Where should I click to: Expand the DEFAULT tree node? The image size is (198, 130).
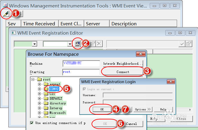click(x=39, y=98)
